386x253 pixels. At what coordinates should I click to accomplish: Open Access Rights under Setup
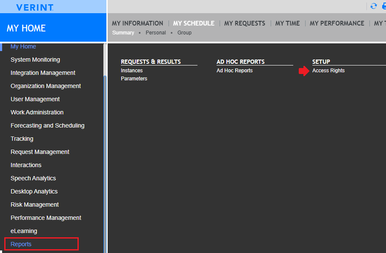pyautogui.click(x=329, y=71)
